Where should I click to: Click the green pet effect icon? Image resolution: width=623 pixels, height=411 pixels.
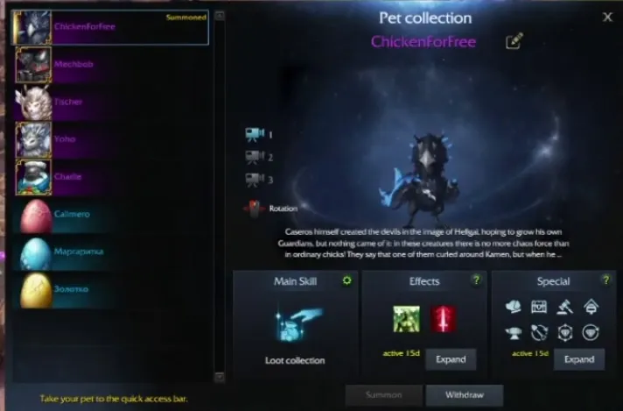[406, 319]
